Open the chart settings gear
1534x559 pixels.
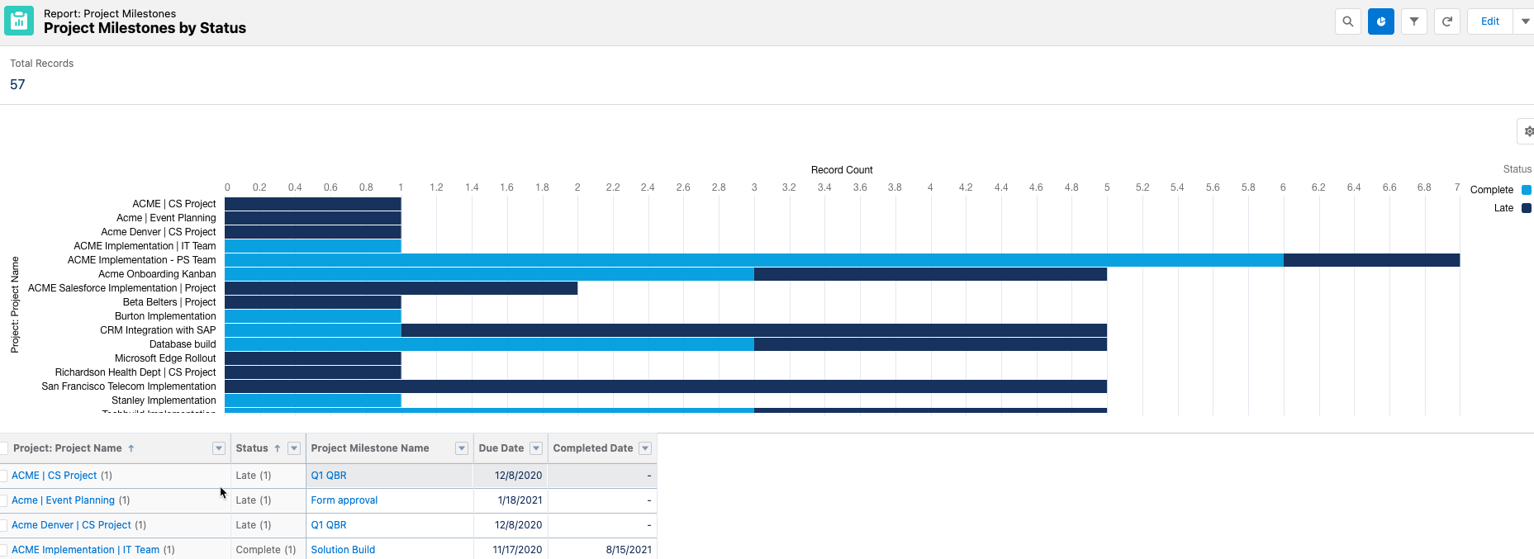tap(1527, 131)
